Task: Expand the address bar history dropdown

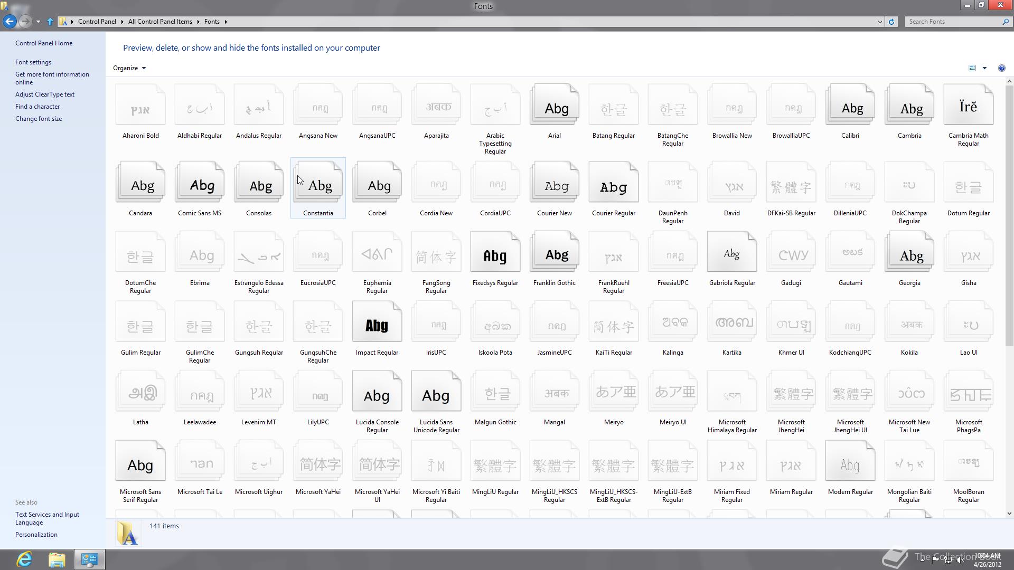Action: (x=880, y=22)
